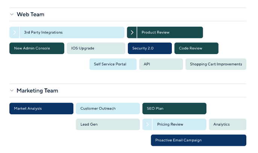Select the IOS Upgrade bar
Viewport: 258px width, 153px height.
(x=96, y=48)
